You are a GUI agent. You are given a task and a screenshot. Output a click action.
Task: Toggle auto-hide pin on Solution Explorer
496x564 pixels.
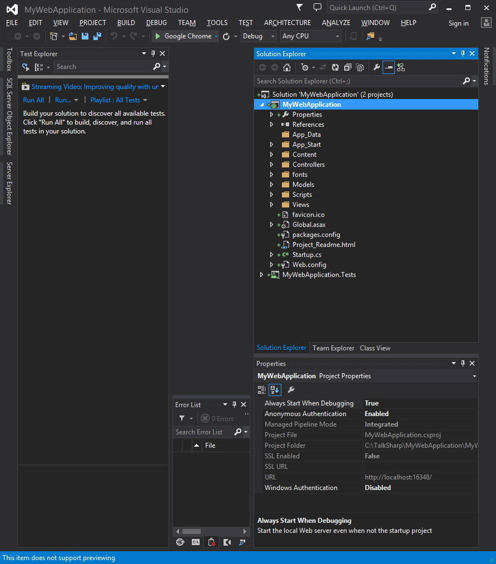463,53
